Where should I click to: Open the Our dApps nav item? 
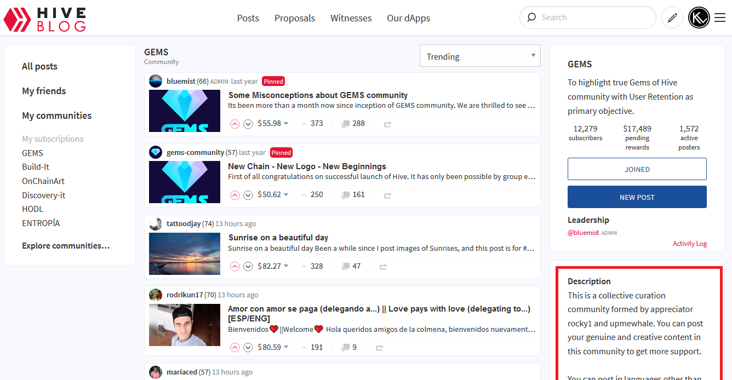click(408, 18)
